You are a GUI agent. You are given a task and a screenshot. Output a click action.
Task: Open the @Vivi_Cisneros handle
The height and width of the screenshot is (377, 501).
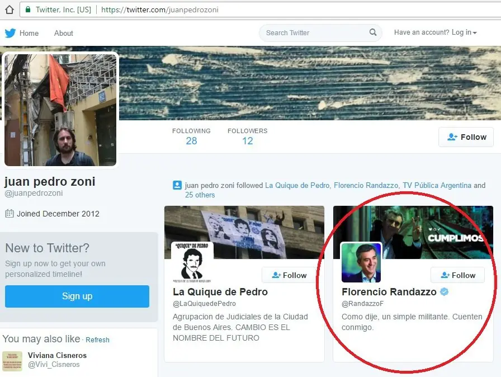tap(54, 365)
